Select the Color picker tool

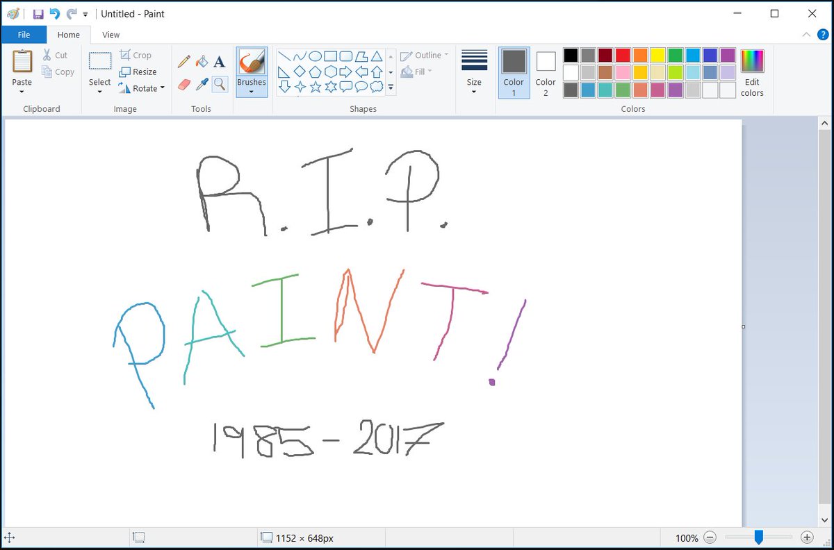pyautogui.click(x=202, y=85)
